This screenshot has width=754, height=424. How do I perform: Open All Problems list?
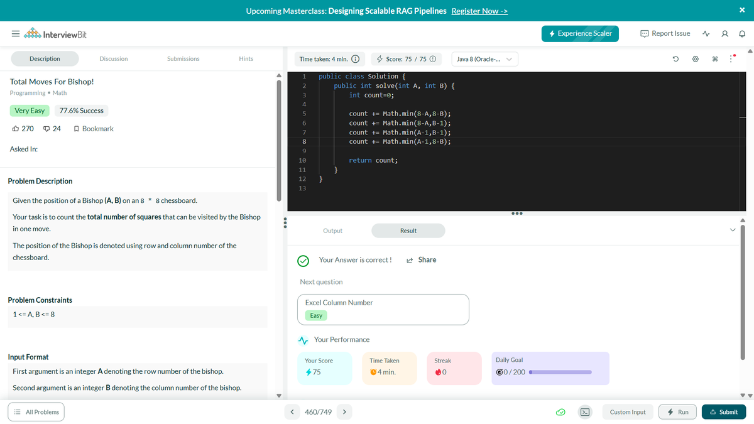coord(36,412)
